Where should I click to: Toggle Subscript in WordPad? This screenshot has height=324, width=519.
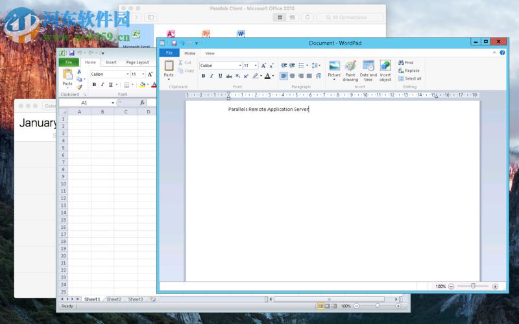(x=237, y=76)
